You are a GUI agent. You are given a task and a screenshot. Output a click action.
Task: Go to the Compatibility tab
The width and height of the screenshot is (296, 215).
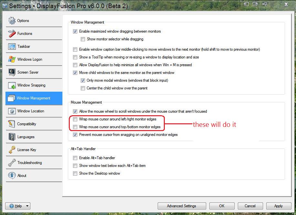27,124
